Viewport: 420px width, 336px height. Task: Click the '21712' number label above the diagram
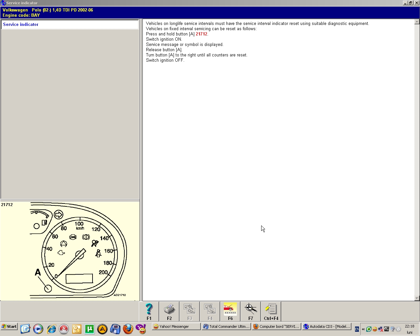[x=7, y=205]
